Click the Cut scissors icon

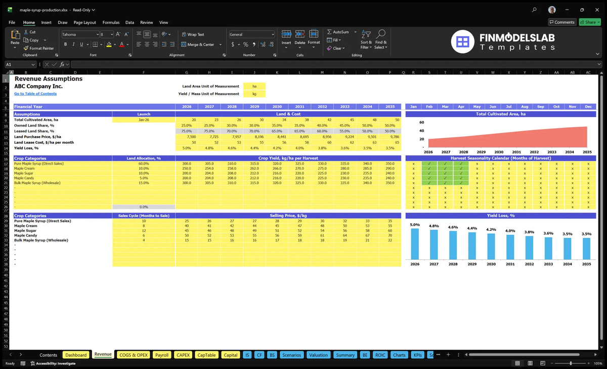[25, 32]
